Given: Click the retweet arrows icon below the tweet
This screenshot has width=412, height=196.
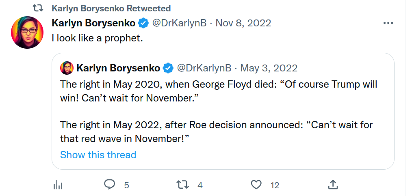Looking at the screenshot, I should (x=182, y=185).
